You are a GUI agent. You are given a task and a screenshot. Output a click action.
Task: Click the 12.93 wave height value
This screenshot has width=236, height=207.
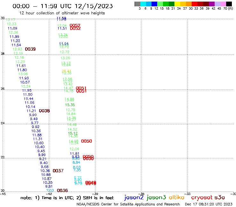(x=17, y=49)
